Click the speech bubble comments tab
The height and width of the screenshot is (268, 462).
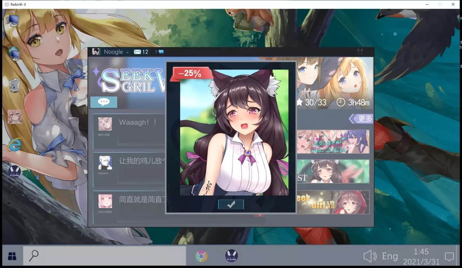[x=104, y=102]
